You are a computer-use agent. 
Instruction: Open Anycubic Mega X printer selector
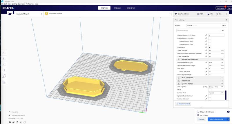(29, 14)
